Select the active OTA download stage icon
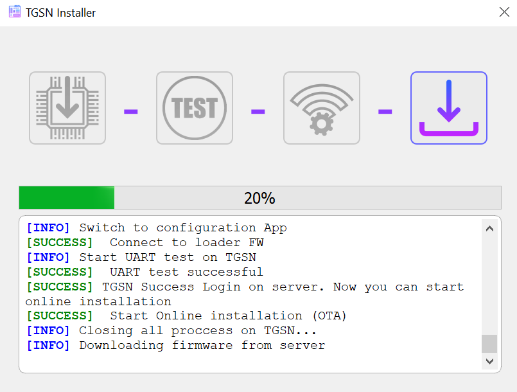Screen dimensions: 517x392 [x=449, y=108]
